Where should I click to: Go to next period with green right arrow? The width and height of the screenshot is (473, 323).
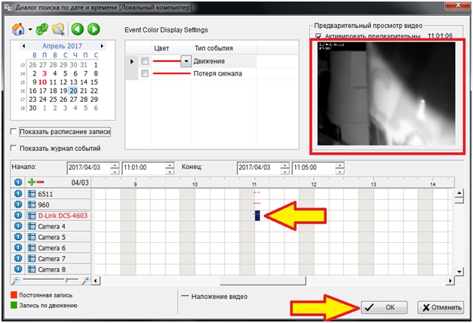[94, 29]
